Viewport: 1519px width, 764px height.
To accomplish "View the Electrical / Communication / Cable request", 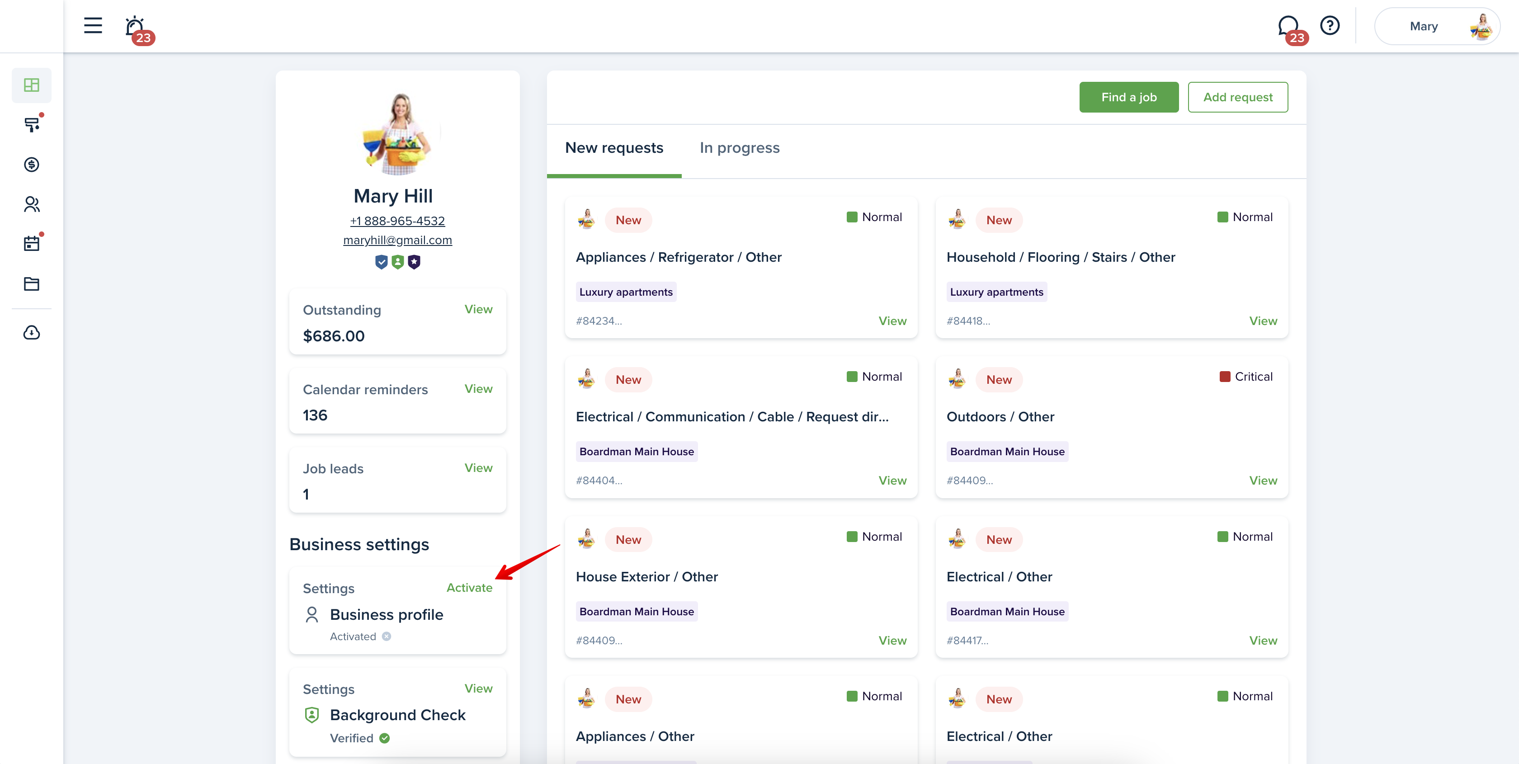I will [892, 481].
